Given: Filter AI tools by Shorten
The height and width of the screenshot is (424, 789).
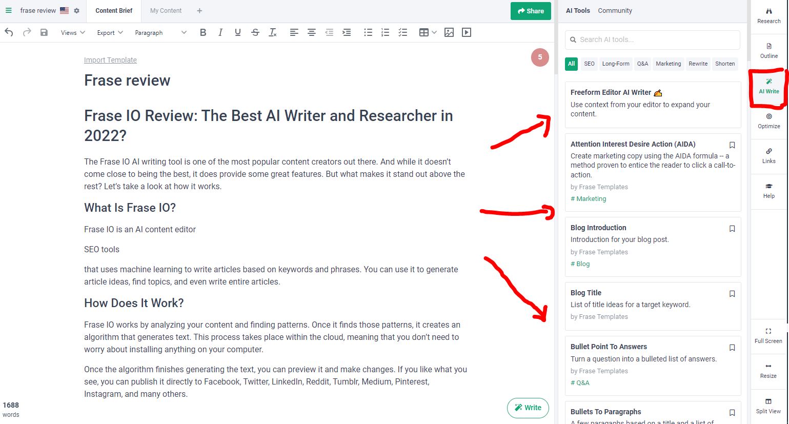Looking at the screenshot, I should click(x=725, y=64).
